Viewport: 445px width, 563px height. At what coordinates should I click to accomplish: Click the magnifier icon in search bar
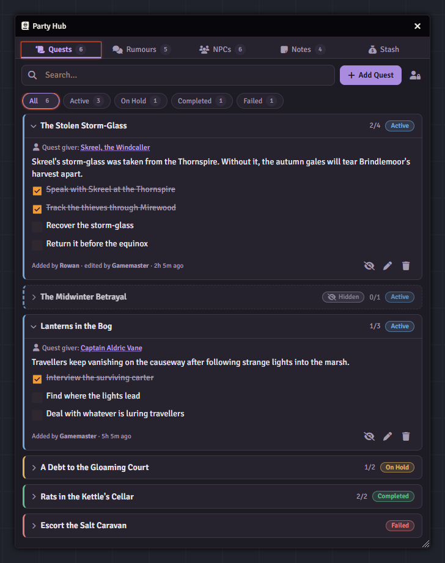pos(32,75)
